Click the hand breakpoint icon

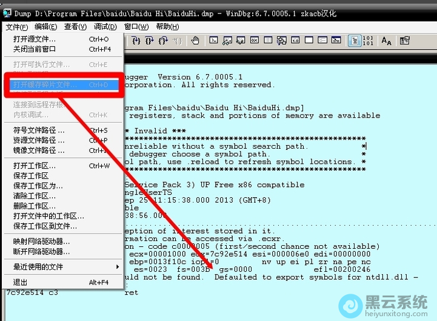click(195, 41)
